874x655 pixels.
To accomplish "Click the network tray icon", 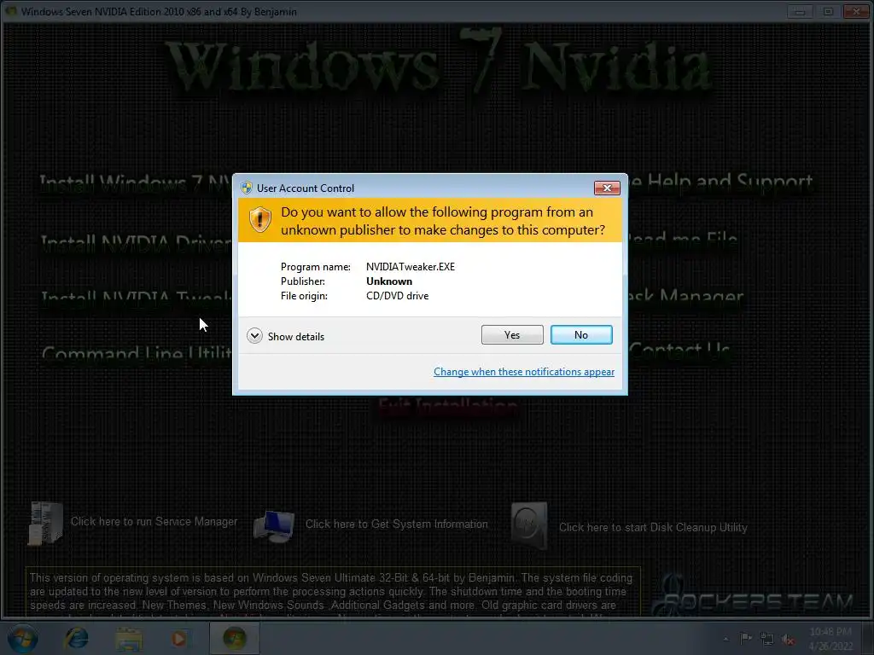I will coord(767,639).
